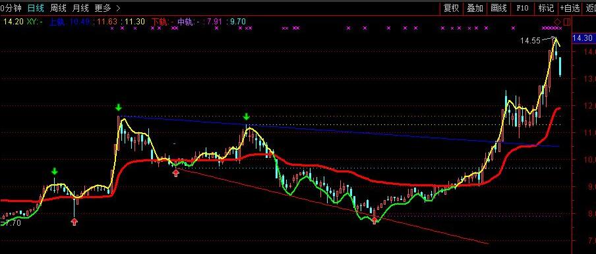Click the diamond icon above the chart
Screen dimensions: 596x254
(x=557, y=22)
